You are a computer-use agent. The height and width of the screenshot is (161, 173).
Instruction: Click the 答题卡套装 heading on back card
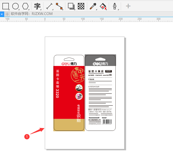tap(96, 71)
